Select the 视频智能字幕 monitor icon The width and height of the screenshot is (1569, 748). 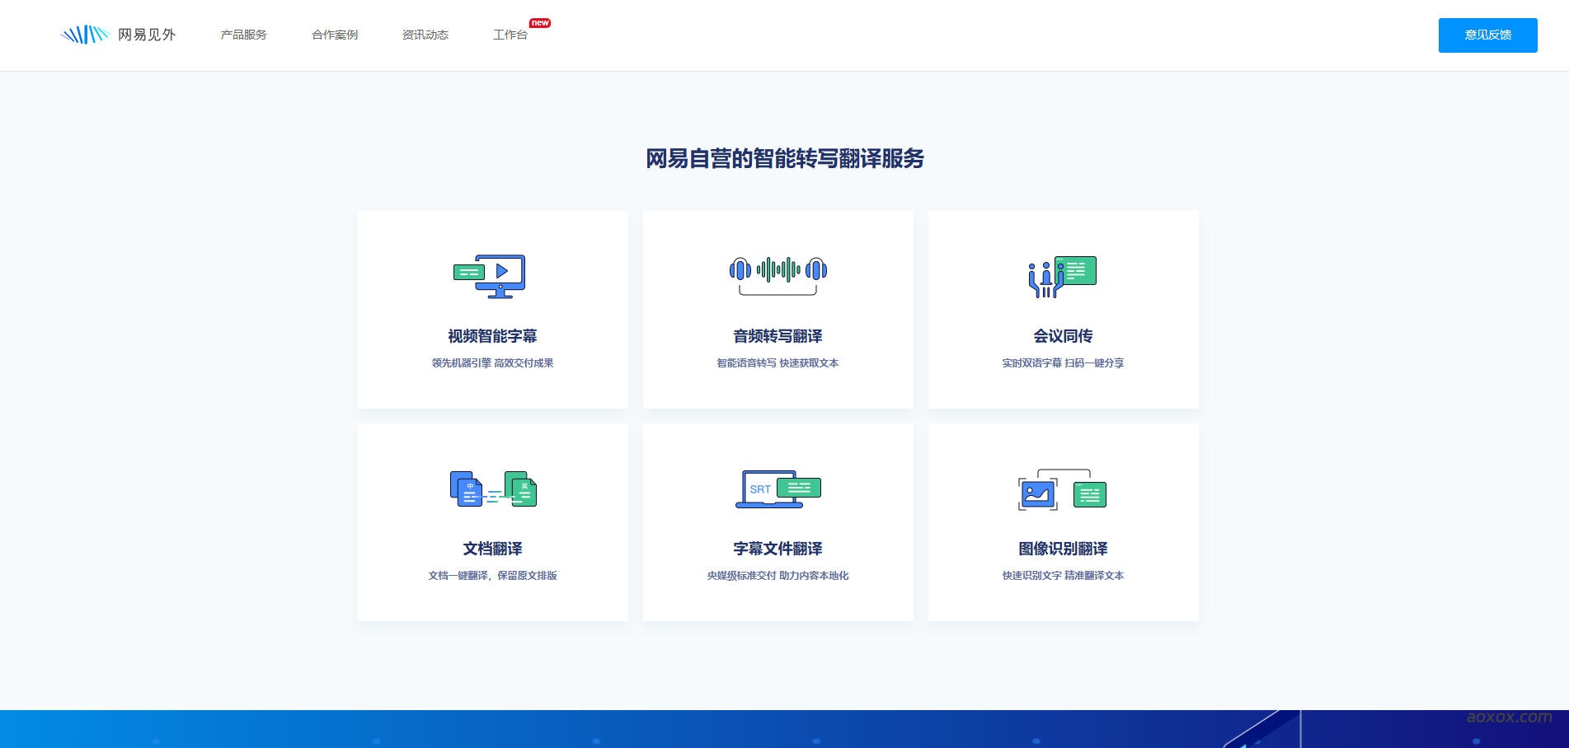pos(491,276)
